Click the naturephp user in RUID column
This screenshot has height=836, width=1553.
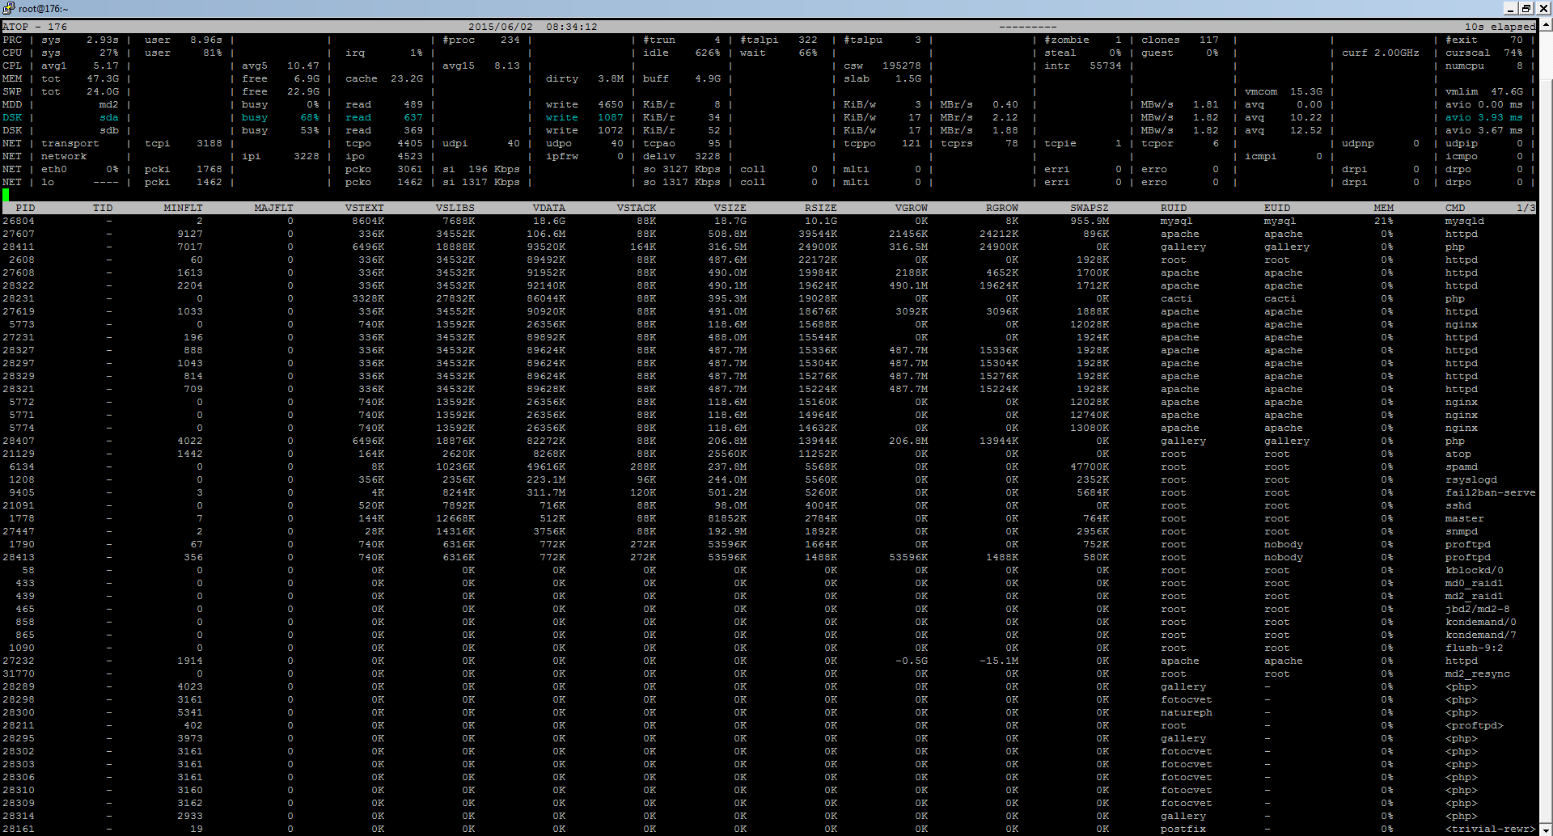pos(1187,712)
